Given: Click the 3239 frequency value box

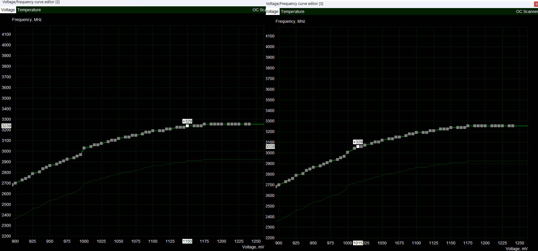Looking at the screenshot, I should [x=6, y=126].
